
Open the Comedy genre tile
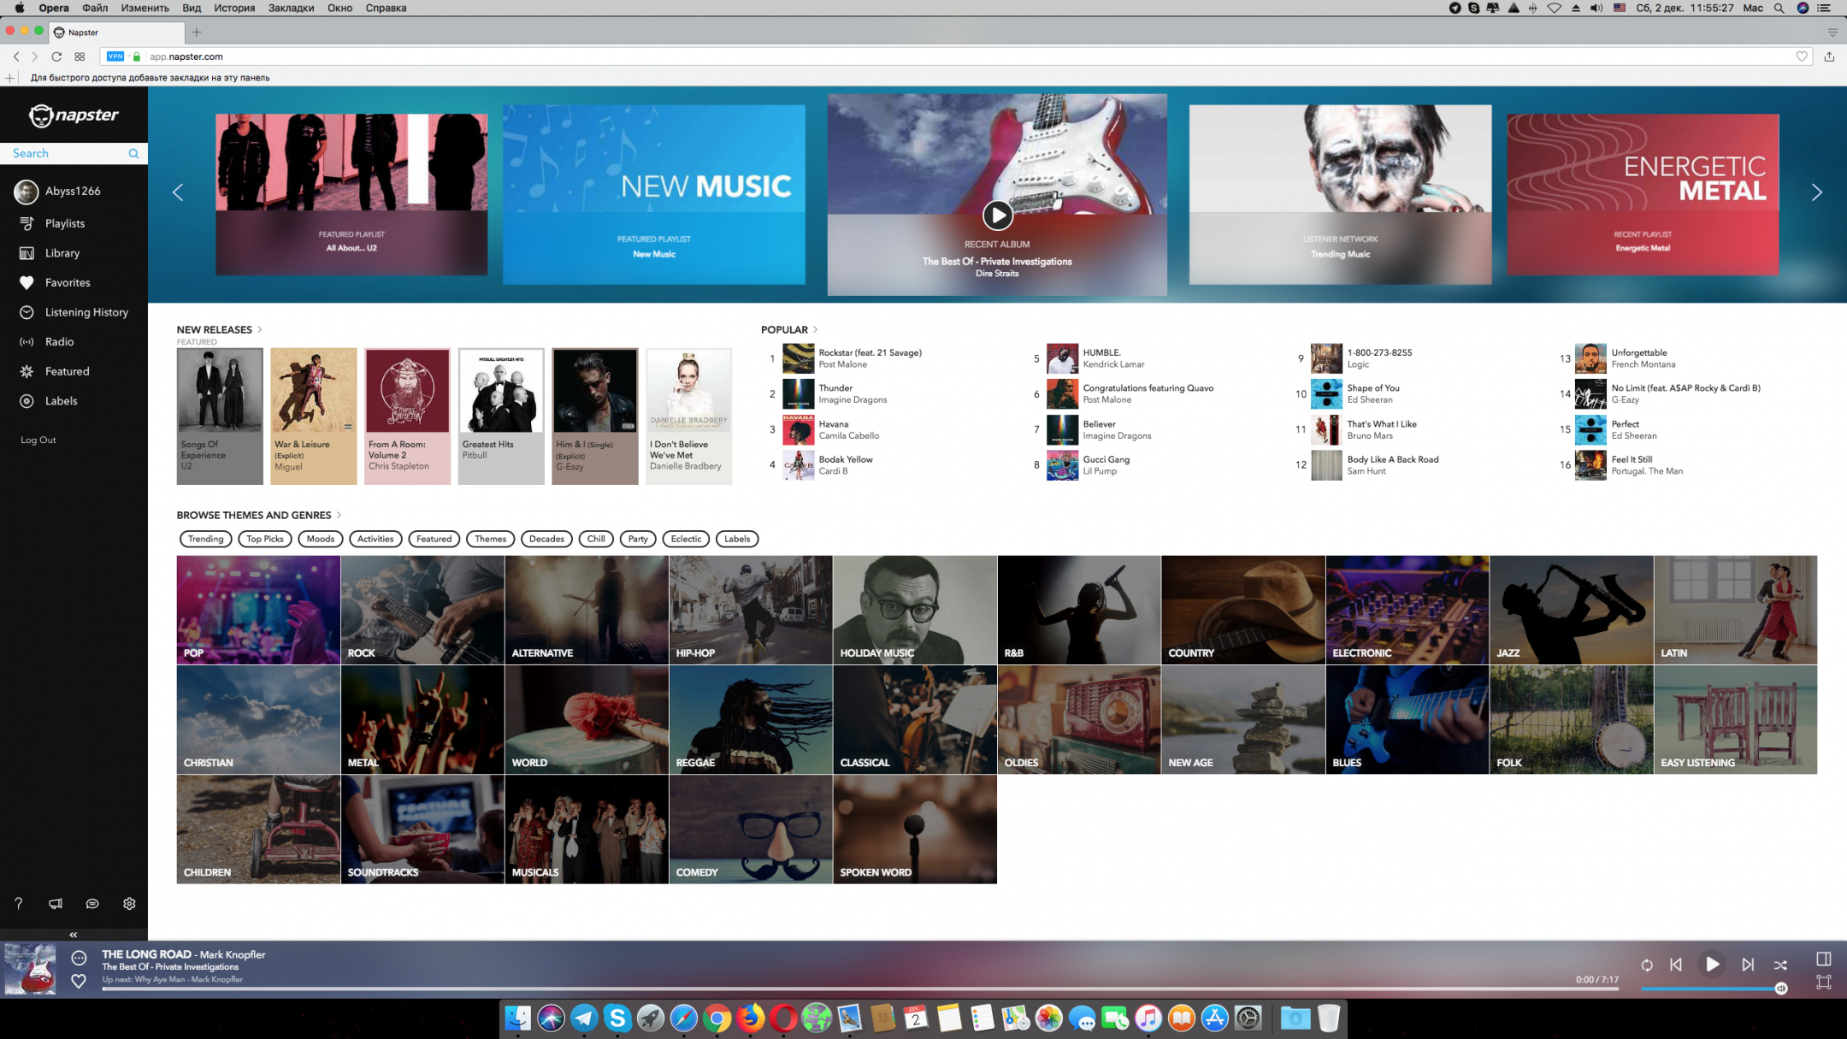coord(751,829)
